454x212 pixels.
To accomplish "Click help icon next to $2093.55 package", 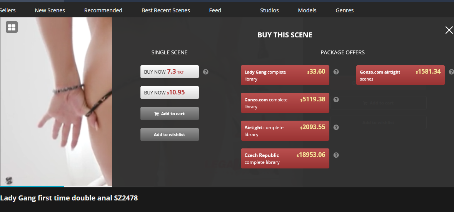I will 336,127.
